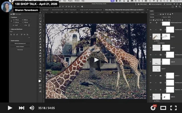Toggle the layer filter on/off switch
Screen dimensions: 182x113
pos(173,14)
